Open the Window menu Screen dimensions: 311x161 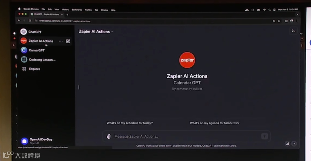104,10
